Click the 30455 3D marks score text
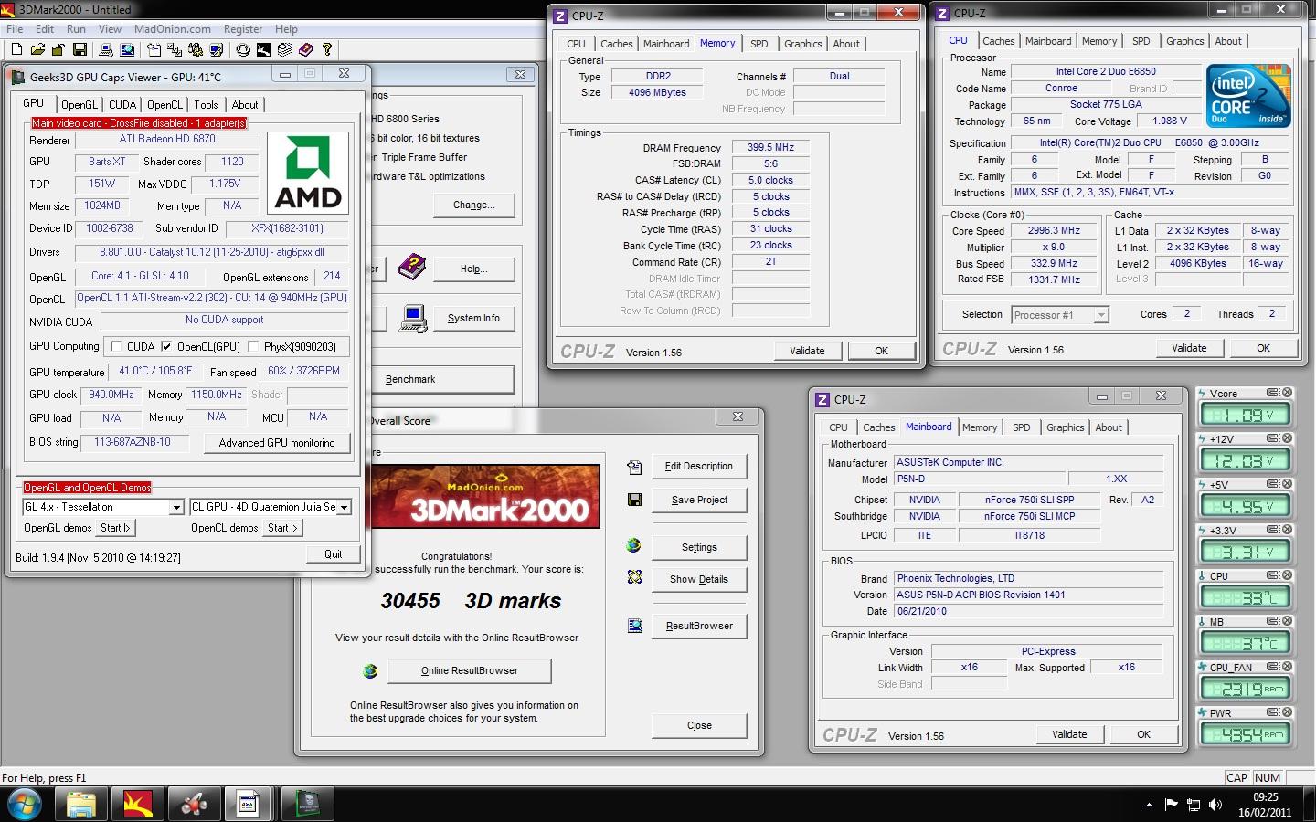This screenshot has height=822, width=1316. coord(471,601)
